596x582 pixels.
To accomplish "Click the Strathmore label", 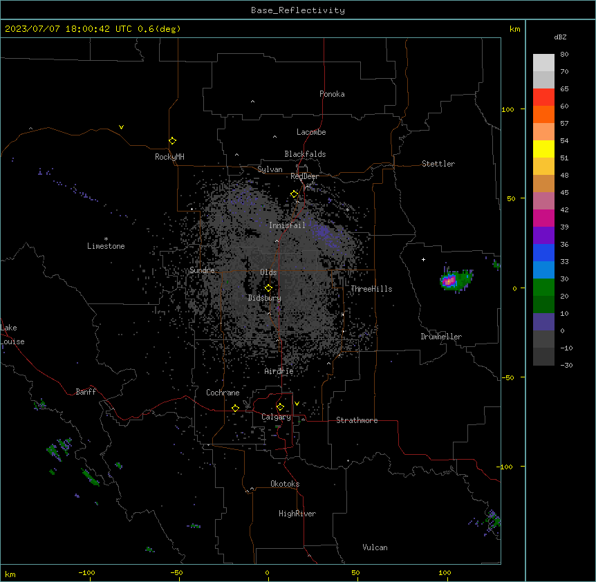I will (x=357, y=420).
